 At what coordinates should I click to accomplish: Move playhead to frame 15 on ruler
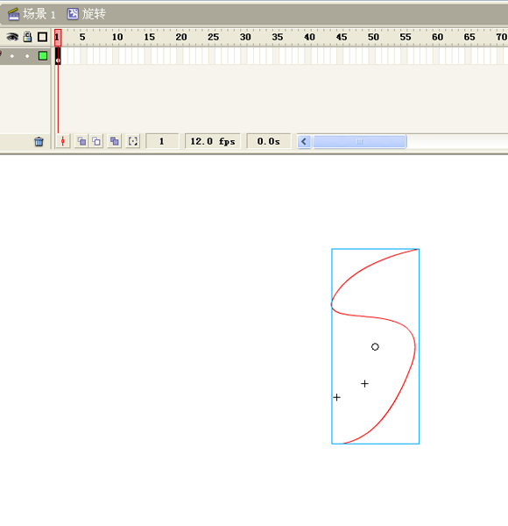click(x=150, y=37)
